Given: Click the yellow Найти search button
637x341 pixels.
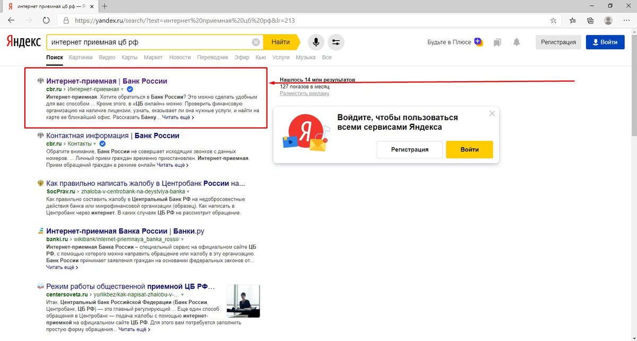Looking at the screenshot, I should tap(281, 42).
